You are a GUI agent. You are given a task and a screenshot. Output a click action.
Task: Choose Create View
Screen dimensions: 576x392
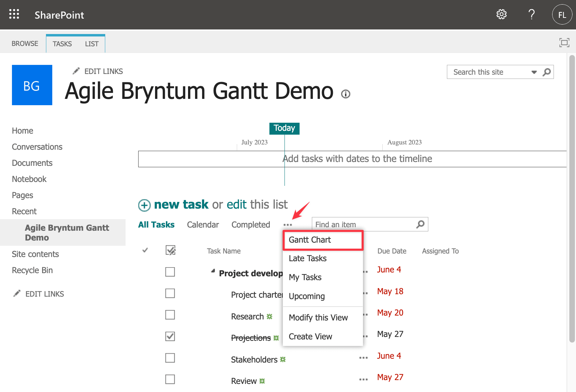click(323, 337)
